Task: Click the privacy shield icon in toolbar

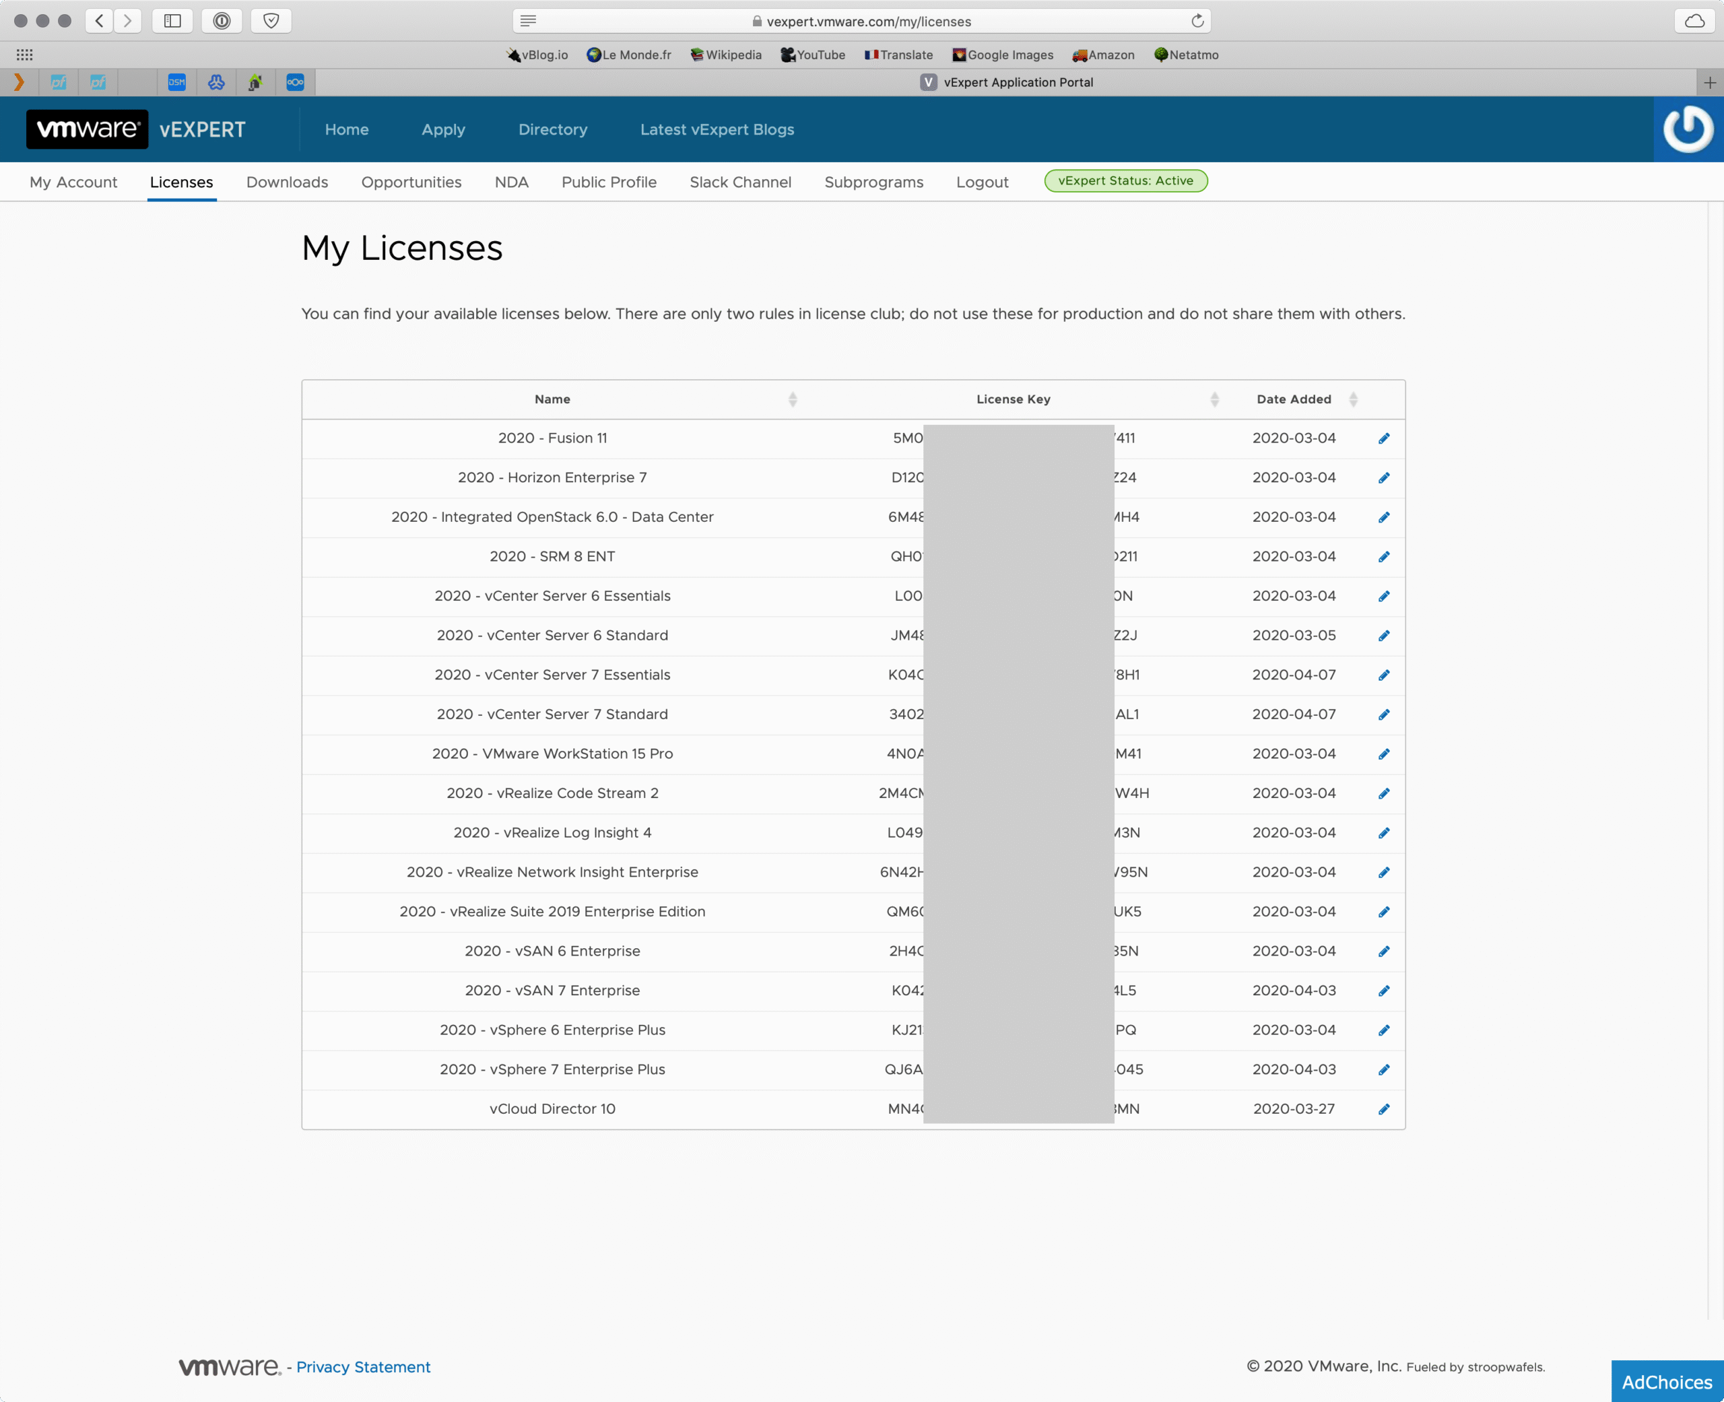Action: pos(271,21)
